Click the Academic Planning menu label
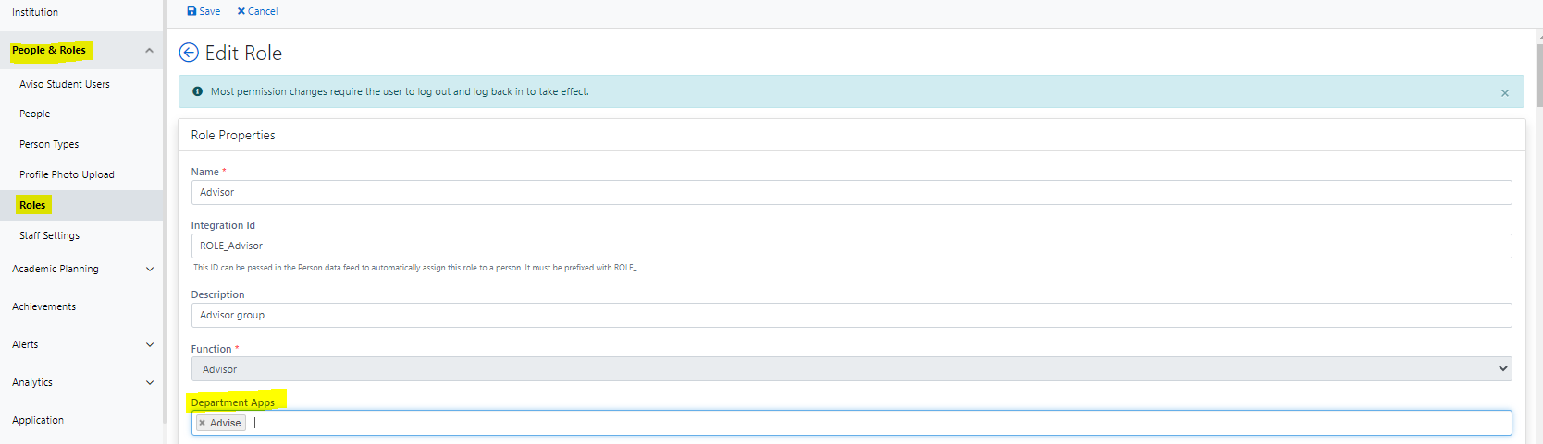The height and width of the screenshot is (444, 1543). click(x=56, y=269)
